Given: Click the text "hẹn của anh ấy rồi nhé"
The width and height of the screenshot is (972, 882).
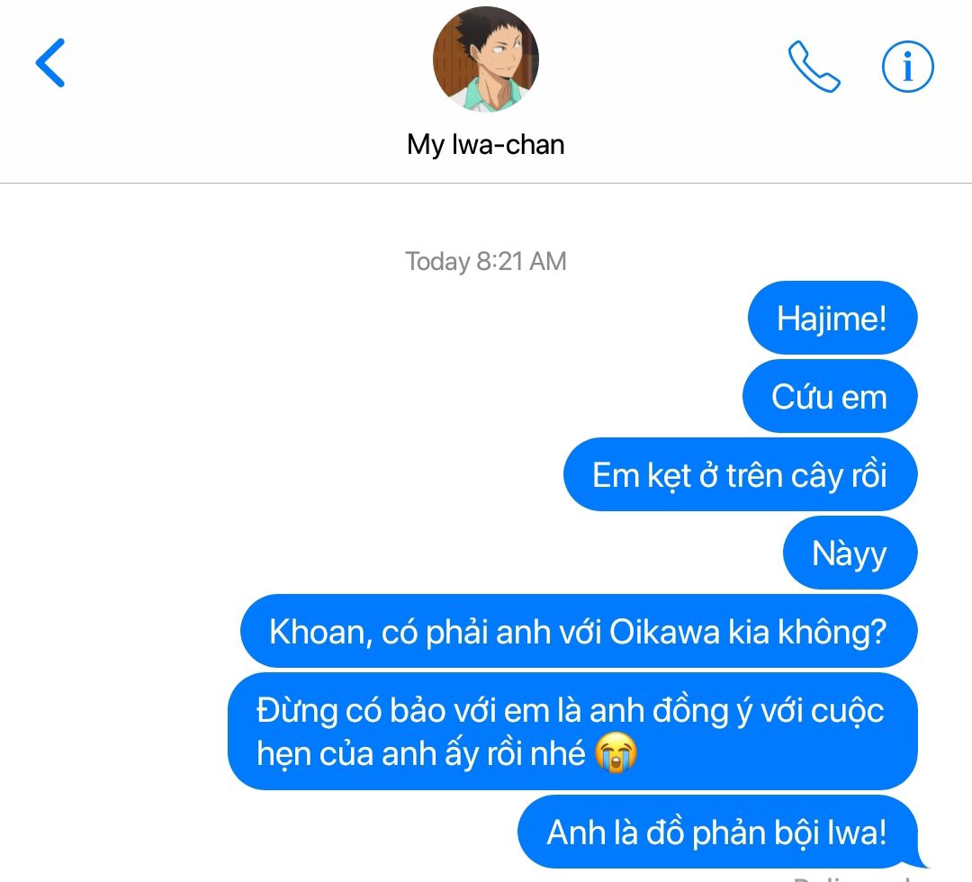Looking at the screenshot, I should click(x=421, y=753).
